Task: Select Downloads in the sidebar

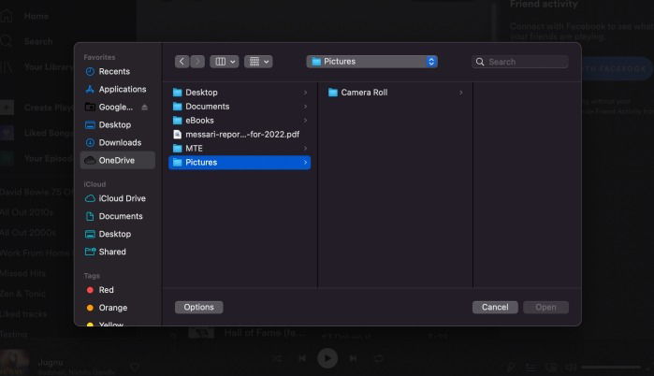Action: (x=118, y=142)
